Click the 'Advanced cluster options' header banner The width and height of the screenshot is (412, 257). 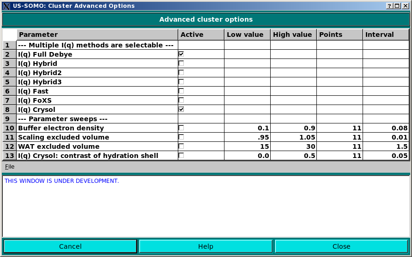(206, 19)
